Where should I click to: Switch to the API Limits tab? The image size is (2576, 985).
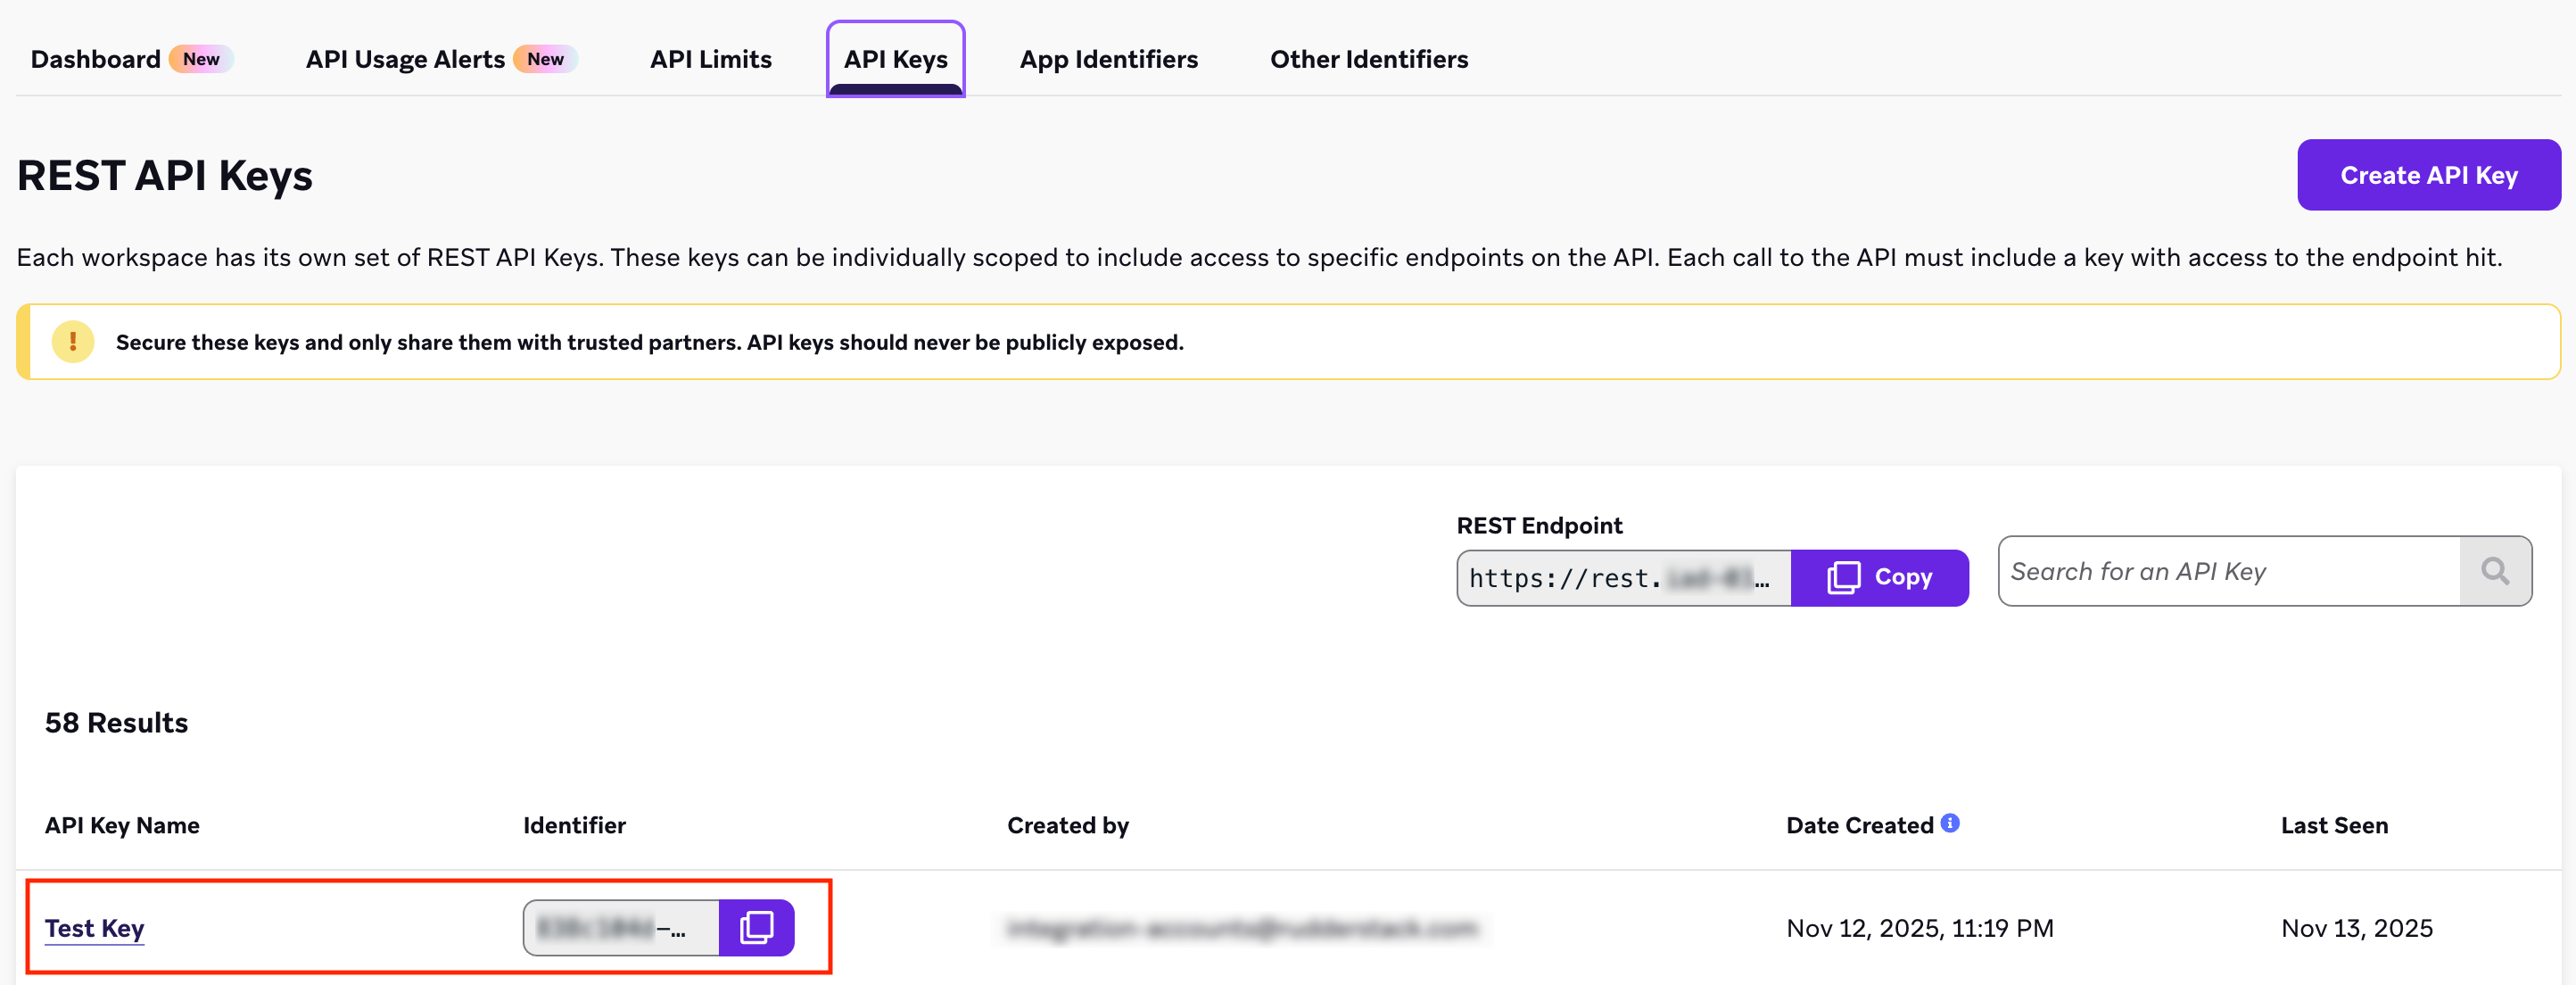710,59
